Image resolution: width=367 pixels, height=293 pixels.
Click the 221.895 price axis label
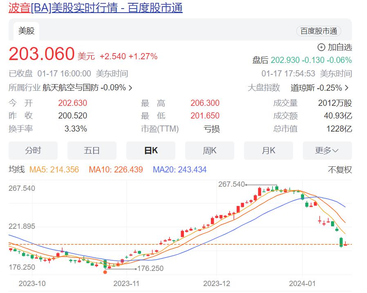pyautogui.click(x=22, y=226)
